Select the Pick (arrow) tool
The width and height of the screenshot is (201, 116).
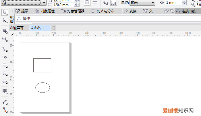coord(5,13)
